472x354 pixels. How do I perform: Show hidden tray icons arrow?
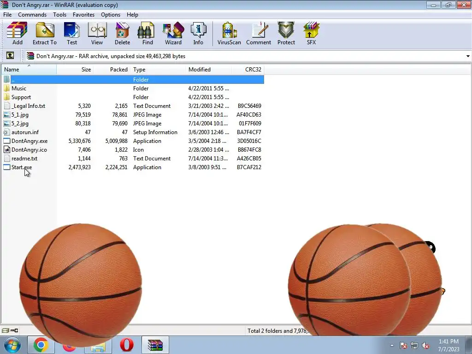[392, 345]
